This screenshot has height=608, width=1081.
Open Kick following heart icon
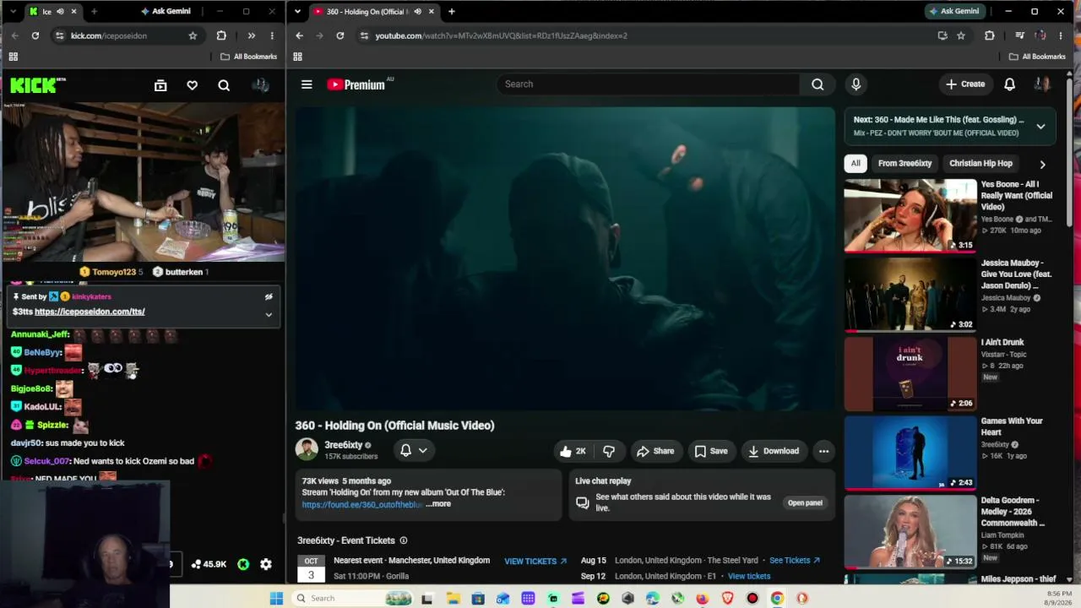pyautogui.click(x=192, y=85)
